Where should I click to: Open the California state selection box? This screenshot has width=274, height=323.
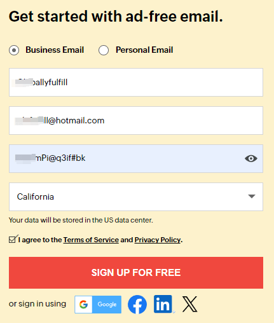(136, 196)
